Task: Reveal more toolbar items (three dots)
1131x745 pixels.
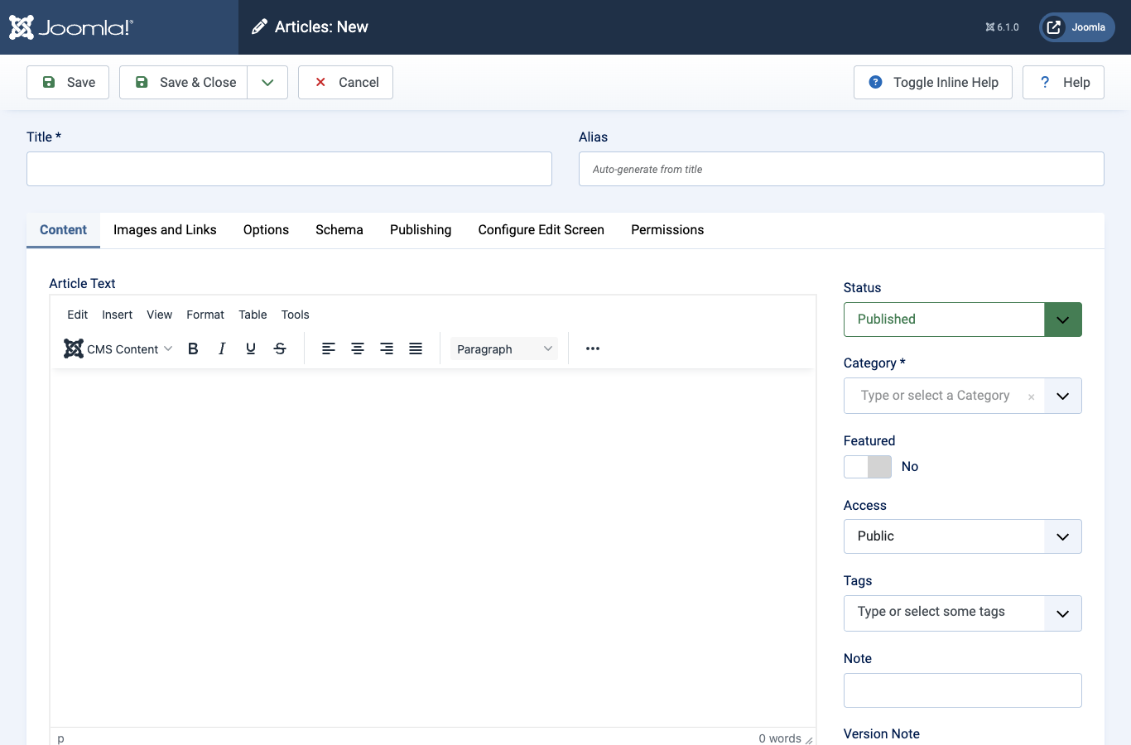Action: (x=593, y=348)
